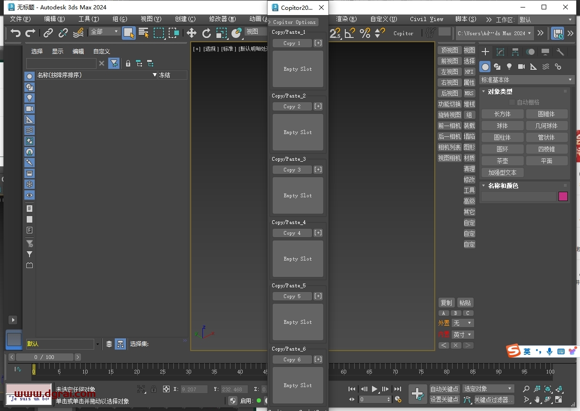Screen dimensions: 580x411
Task: Open the Motion tab in command panel
Action: (530, 52)
